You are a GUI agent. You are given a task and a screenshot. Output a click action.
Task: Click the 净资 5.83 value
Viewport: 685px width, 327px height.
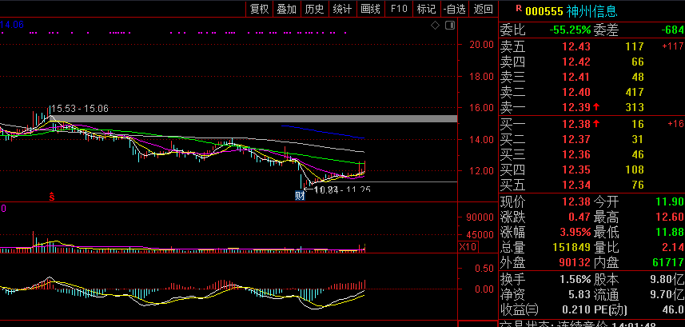579,294
